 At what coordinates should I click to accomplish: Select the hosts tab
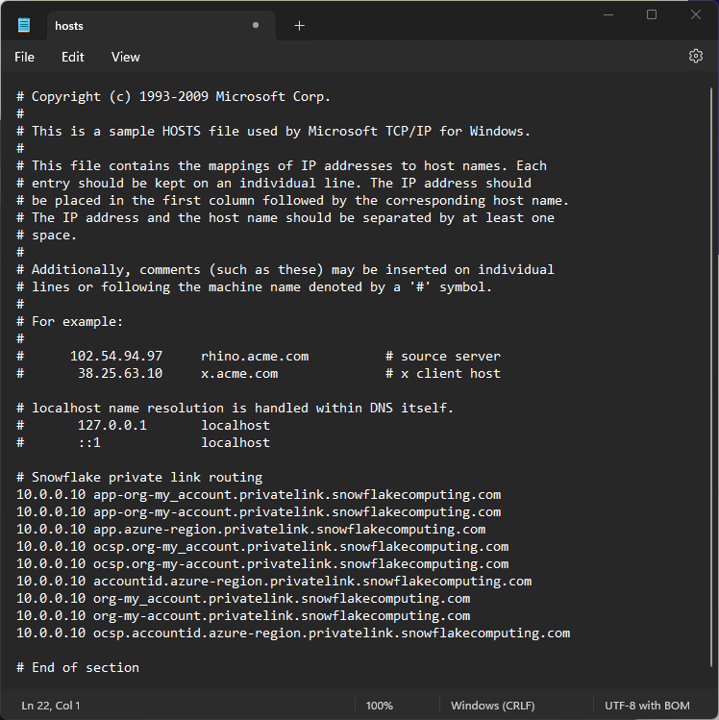pyautogui.click(x=161, y=26)
